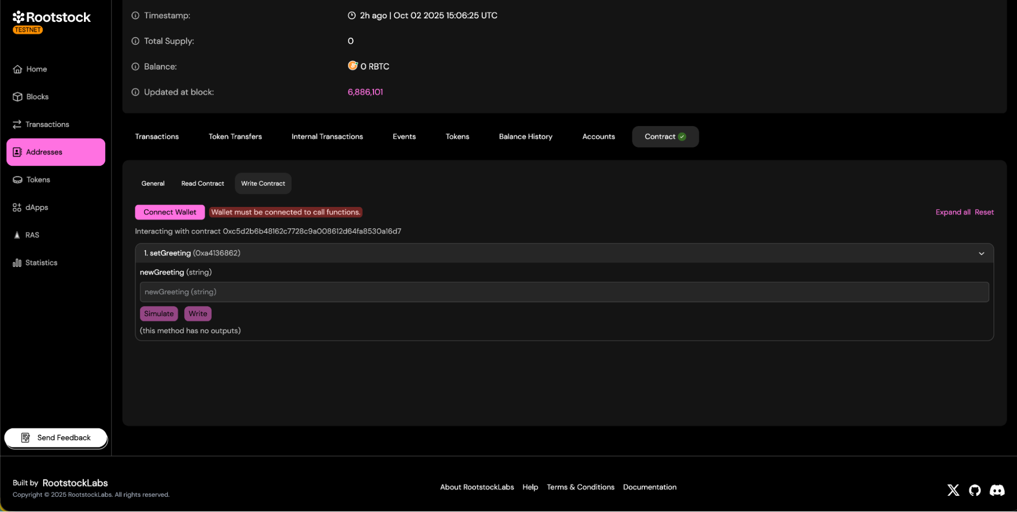Click the Tokens coin icon in sidebar
The height and width of the screenshot is (512, 1017).
(17, 180)
